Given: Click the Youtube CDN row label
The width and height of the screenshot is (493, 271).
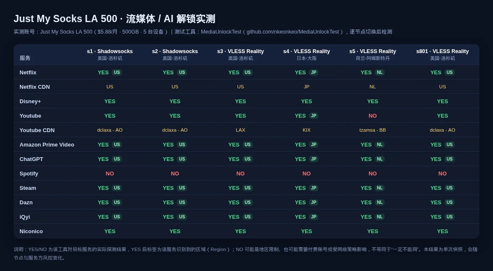Looking at the screenshot, I should point(37,130).
